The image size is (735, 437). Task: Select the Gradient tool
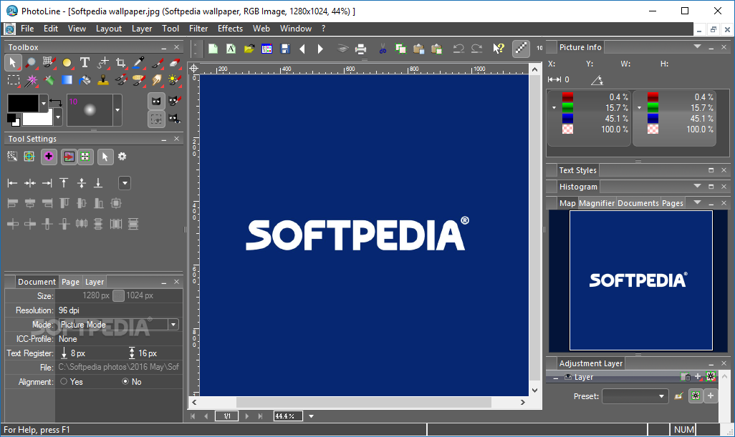tap(67, 81)
